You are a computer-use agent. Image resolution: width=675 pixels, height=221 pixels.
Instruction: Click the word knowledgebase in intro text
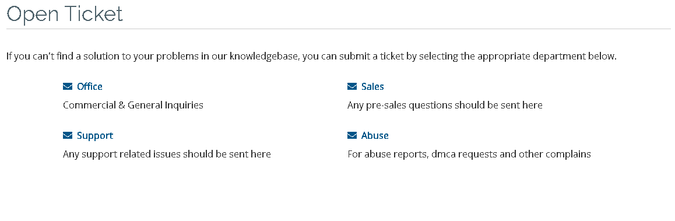click(263, 57)
